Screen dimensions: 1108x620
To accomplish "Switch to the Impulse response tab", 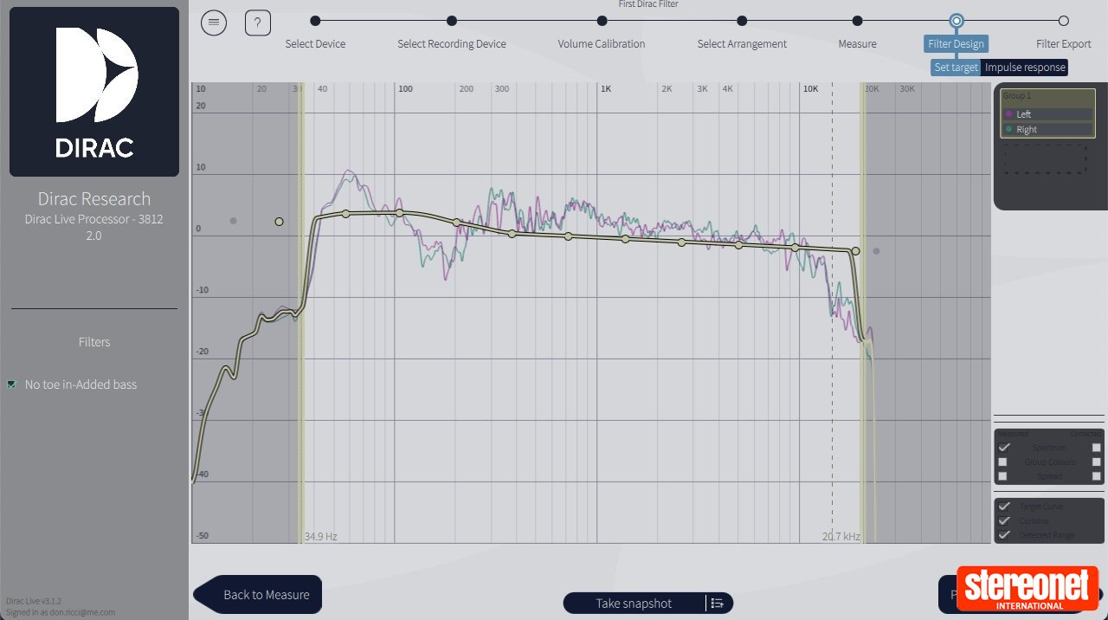I will point(1025,67).
